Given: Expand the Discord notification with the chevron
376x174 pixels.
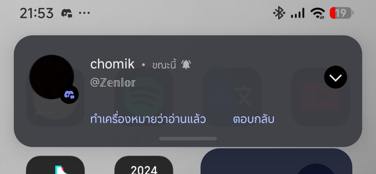Looking at the screenshot, I should (x=336, y=77).
